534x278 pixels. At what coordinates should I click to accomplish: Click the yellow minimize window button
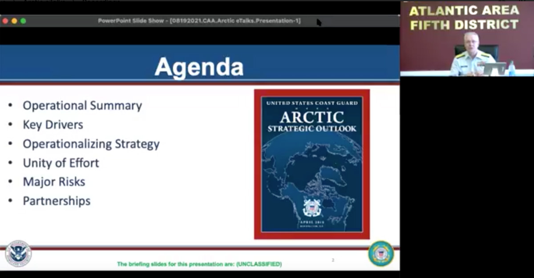click(14, 21)
